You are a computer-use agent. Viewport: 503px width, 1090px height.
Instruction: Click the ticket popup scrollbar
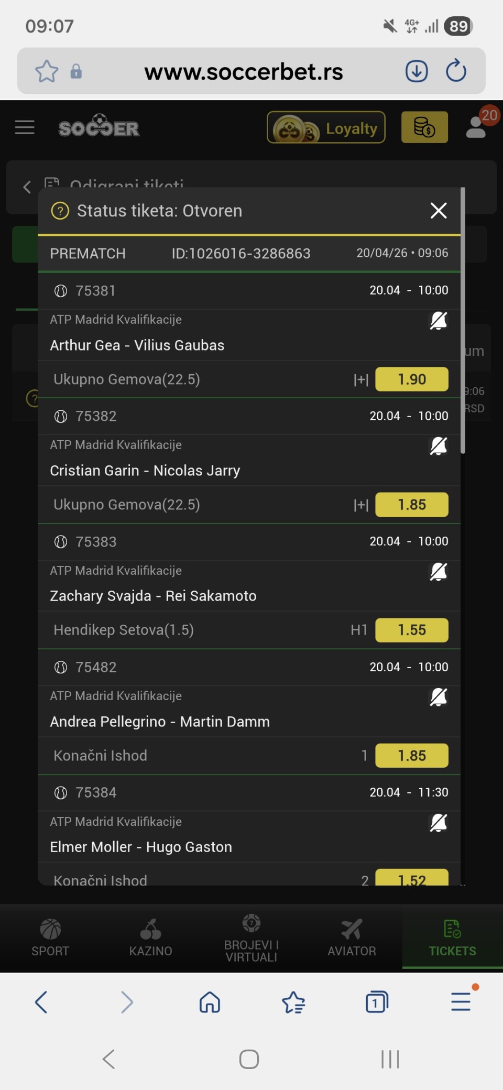click(x=463, y=320)
